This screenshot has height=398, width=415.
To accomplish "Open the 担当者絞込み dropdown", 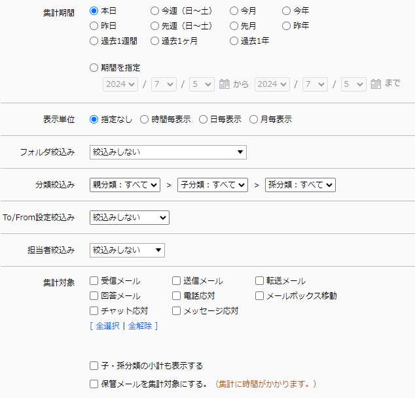I will (127, 250).
